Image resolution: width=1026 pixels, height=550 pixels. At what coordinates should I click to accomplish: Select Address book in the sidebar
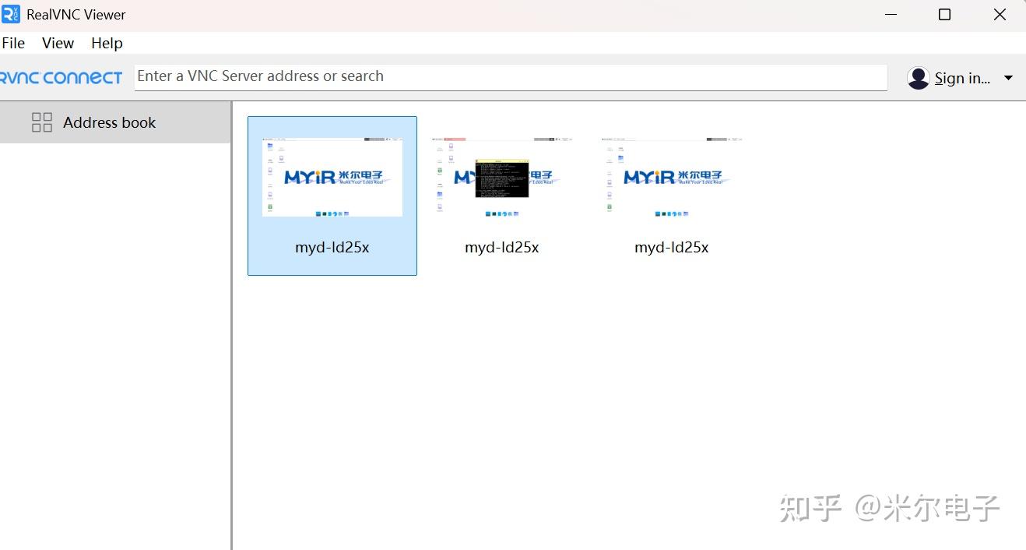coord(109,122)
